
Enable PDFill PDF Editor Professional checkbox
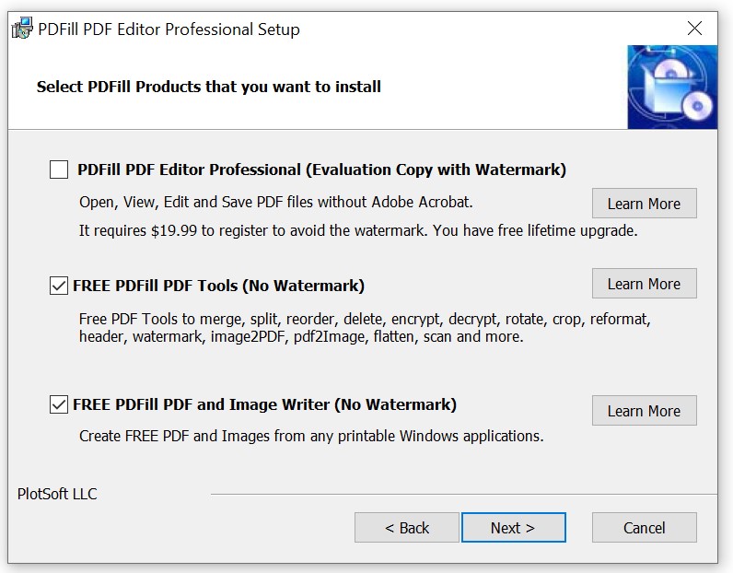tap(59, 170)
